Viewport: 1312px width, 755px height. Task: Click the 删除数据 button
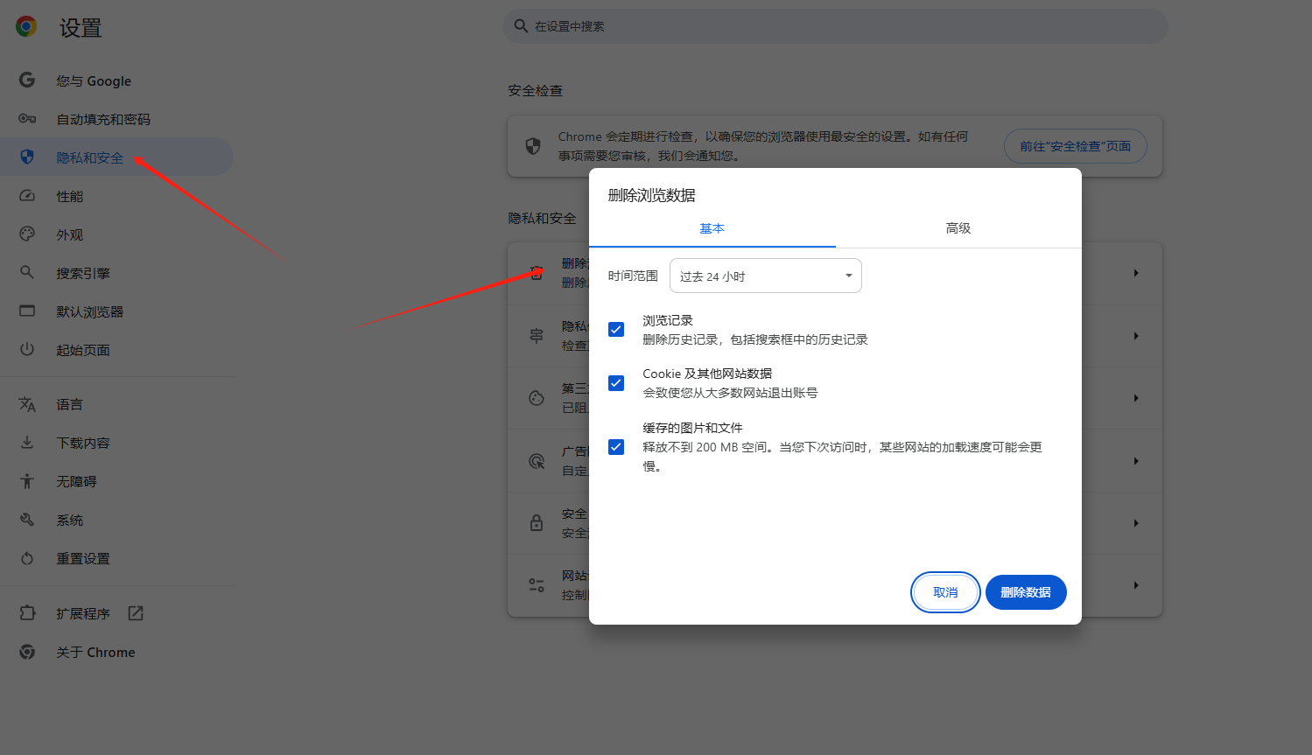1026,592
